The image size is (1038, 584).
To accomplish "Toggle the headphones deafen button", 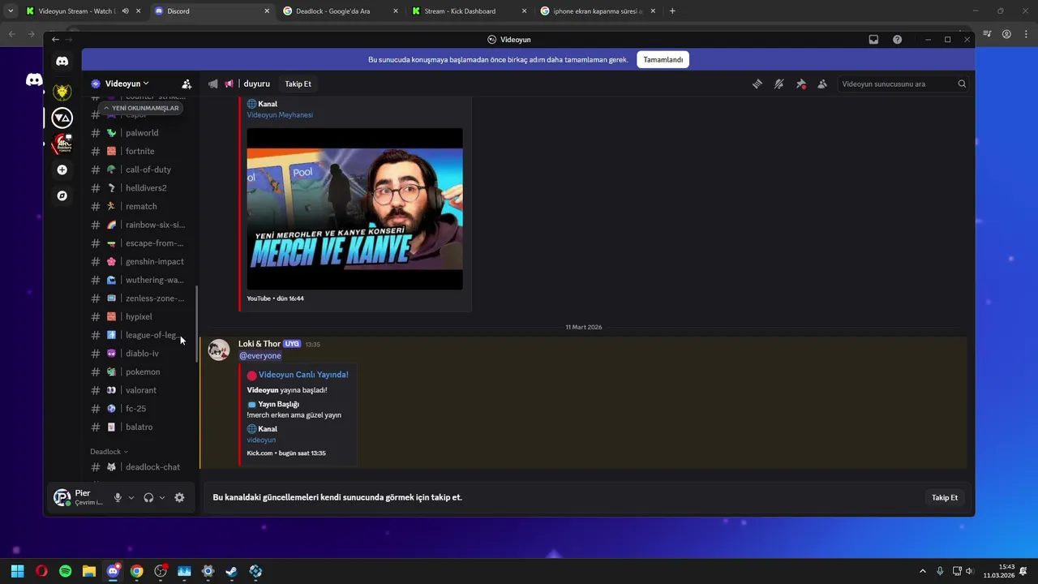I will [148, 497].
